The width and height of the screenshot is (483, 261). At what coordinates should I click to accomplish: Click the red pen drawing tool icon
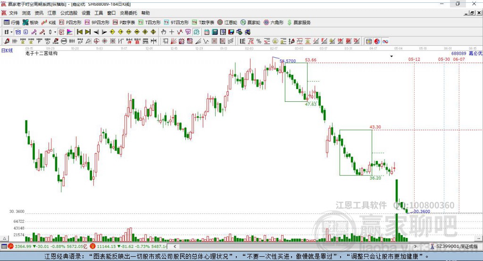pyautogui.click(x=7, y=41)
